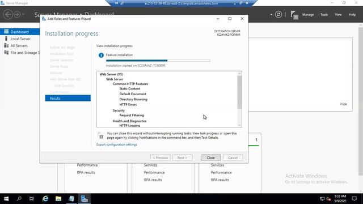Select Static Content entry
363x204 pixels.
(130, 88)
